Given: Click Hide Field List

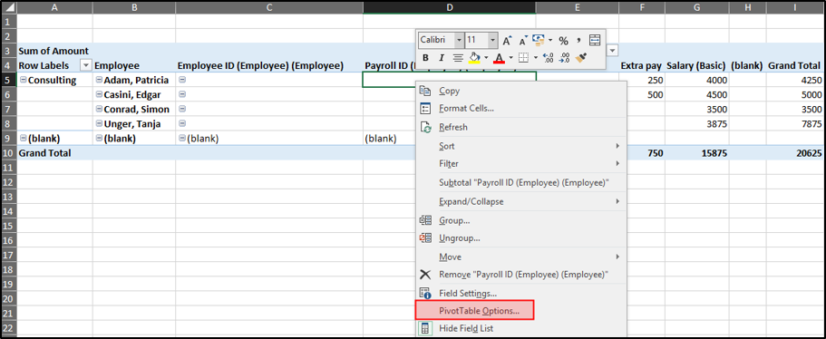Looking at the screenshot, I should [x=521, y=328].
